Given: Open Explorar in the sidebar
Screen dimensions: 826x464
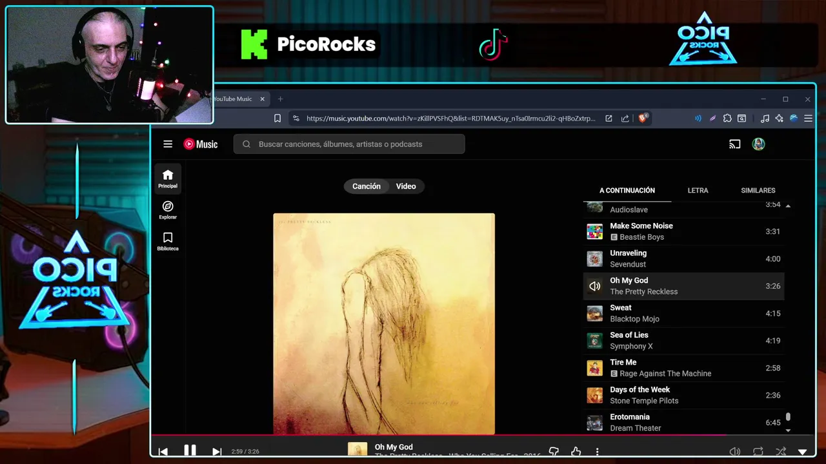Looking at the screenshot, I should (168, 210).
